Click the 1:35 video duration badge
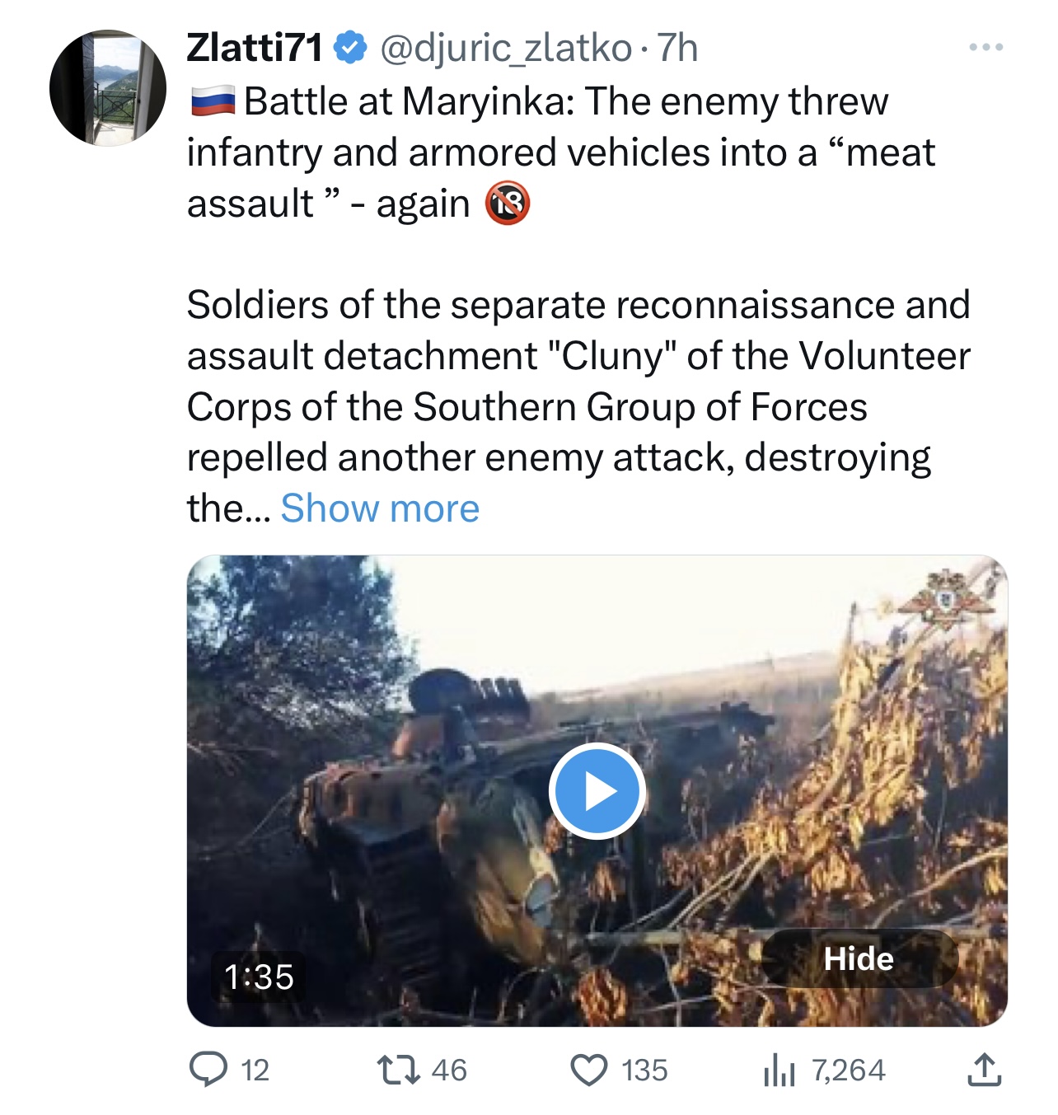This screenshot has height=1115, width=1058. tap(259, 977)
